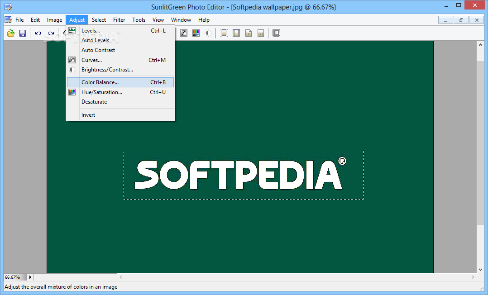Redo action using the toolbar arrow
The image size is (488, 295).
coord(51,33)
